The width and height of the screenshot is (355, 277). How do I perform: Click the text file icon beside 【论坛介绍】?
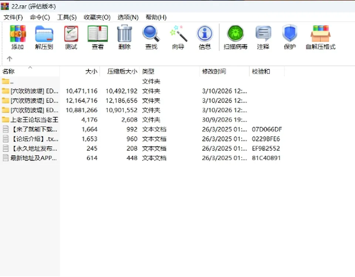[x=6, y=138]
